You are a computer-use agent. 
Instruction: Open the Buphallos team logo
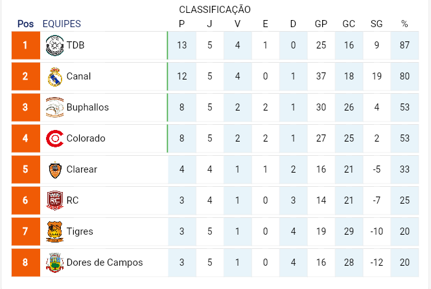click(54, 107)
